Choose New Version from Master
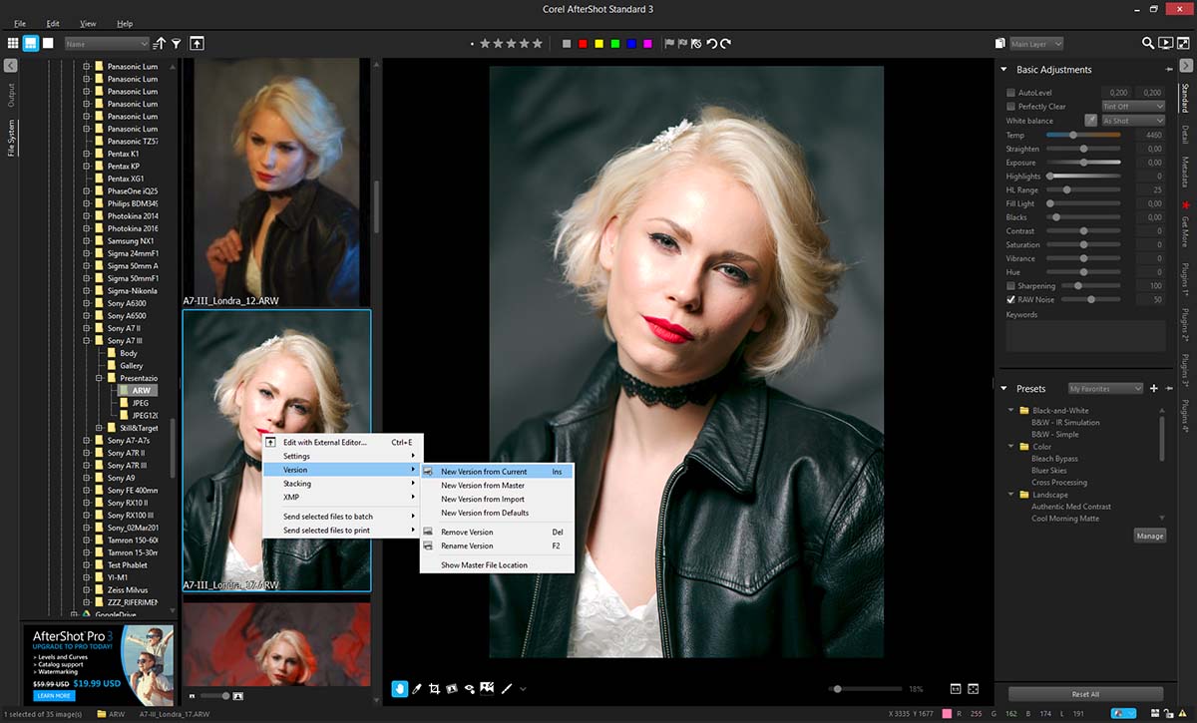The height and width of the screenshot is (723, 1197). (483, 486)
